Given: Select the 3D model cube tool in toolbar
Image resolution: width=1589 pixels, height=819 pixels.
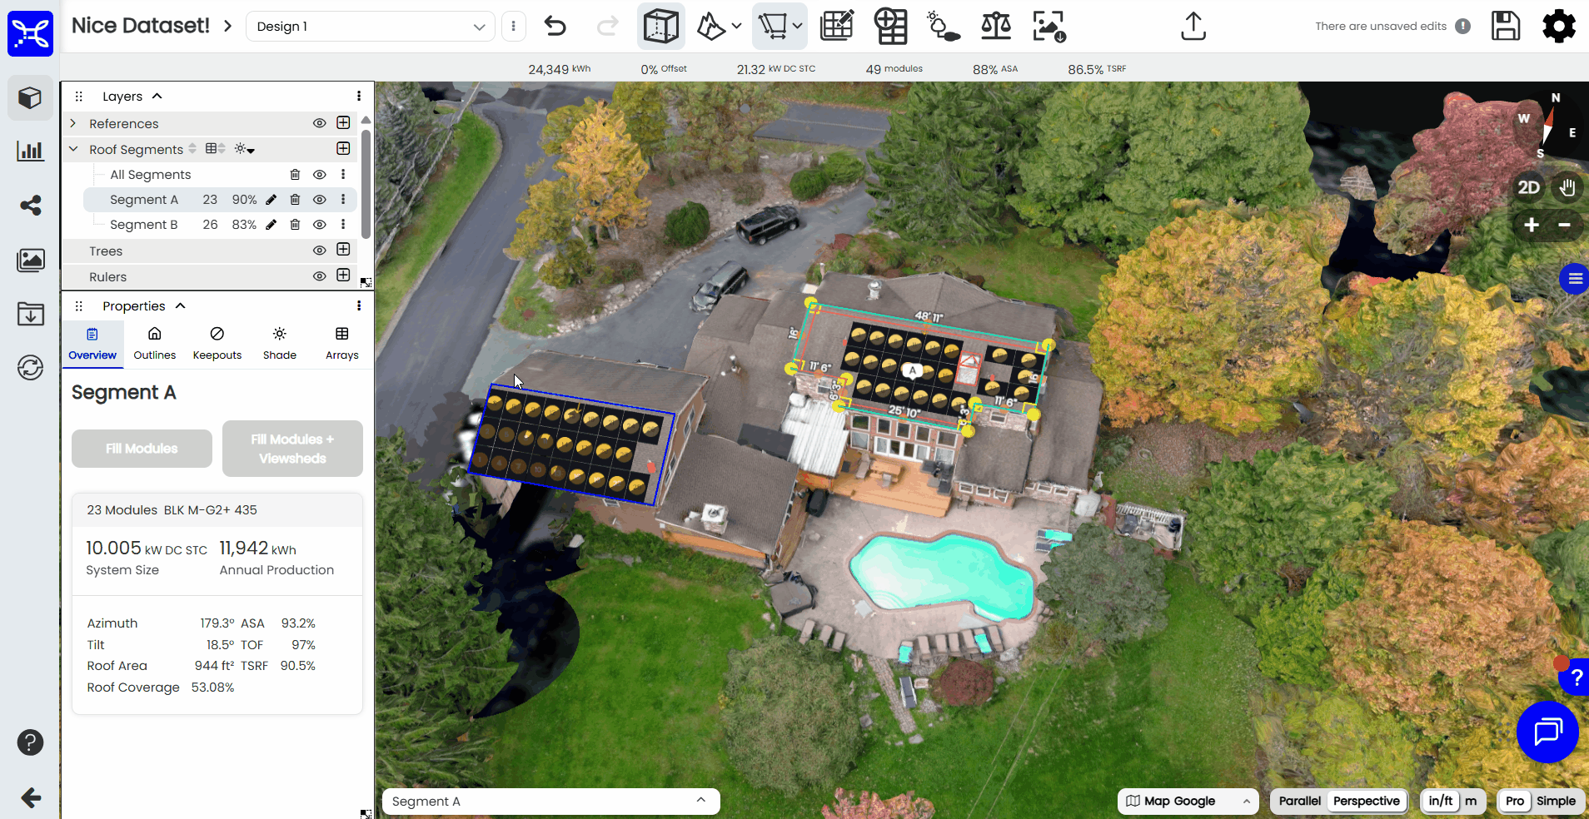Looking at the screenshot, I should pyautogui.click(x=660, y=26).
